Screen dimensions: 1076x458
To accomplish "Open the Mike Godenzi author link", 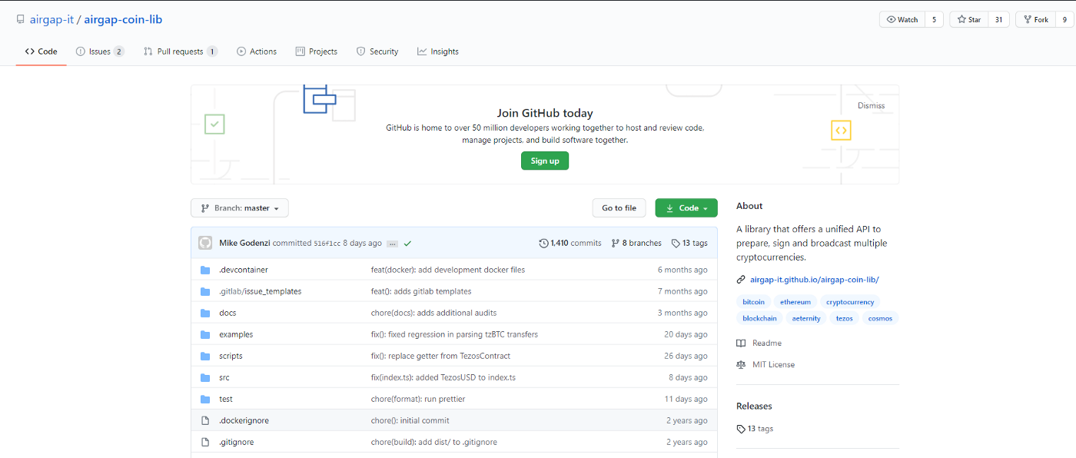I will click(244, 243).
